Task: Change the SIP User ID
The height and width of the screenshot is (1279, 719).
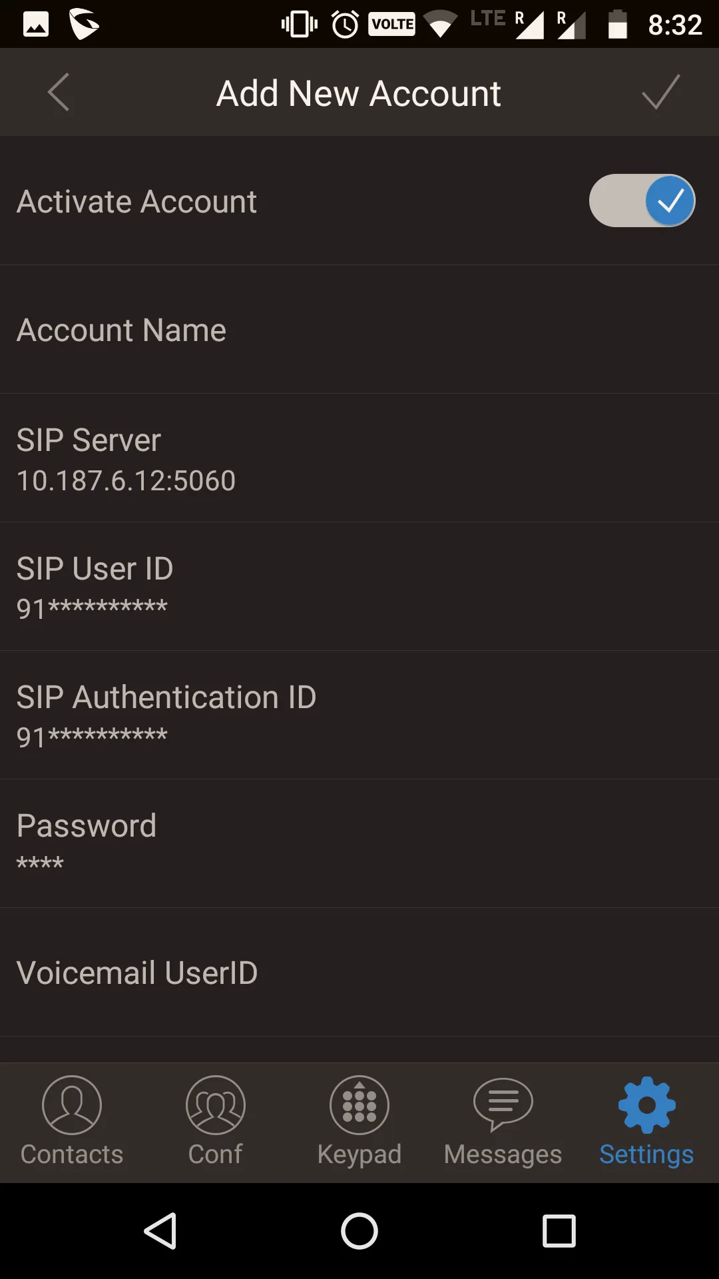Action: point(359,588)
